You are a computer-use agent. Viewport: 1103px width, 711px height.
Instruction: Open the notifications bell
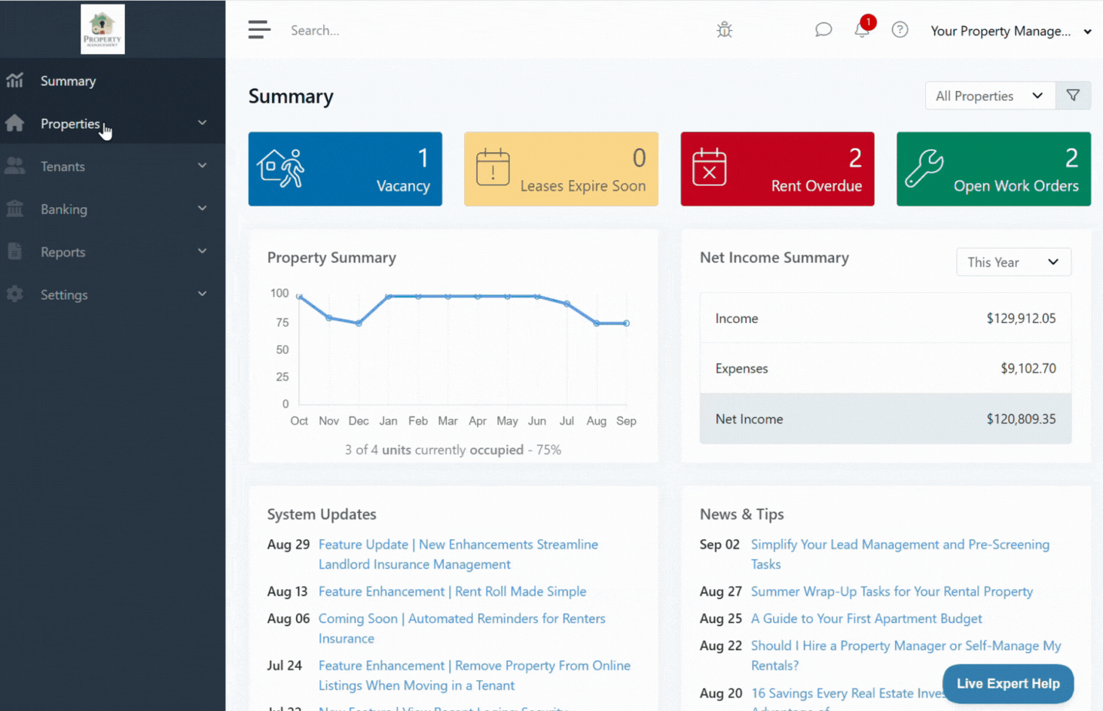862,30
